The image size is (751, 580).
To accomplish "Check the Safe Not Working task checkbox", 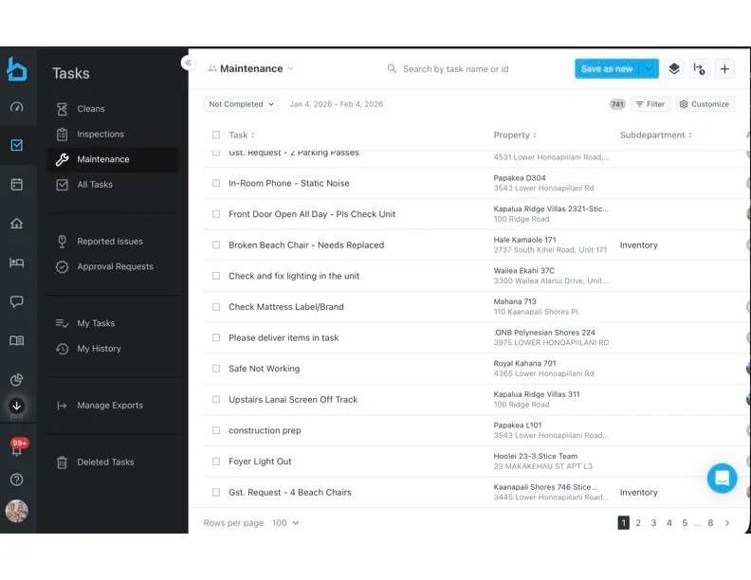I will click(x=216, y=369).
